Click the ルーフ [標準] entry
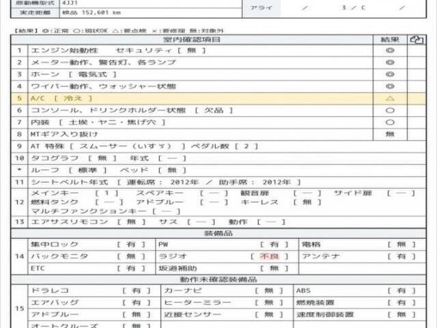This screenshot has height=328, width=437. 69,170
